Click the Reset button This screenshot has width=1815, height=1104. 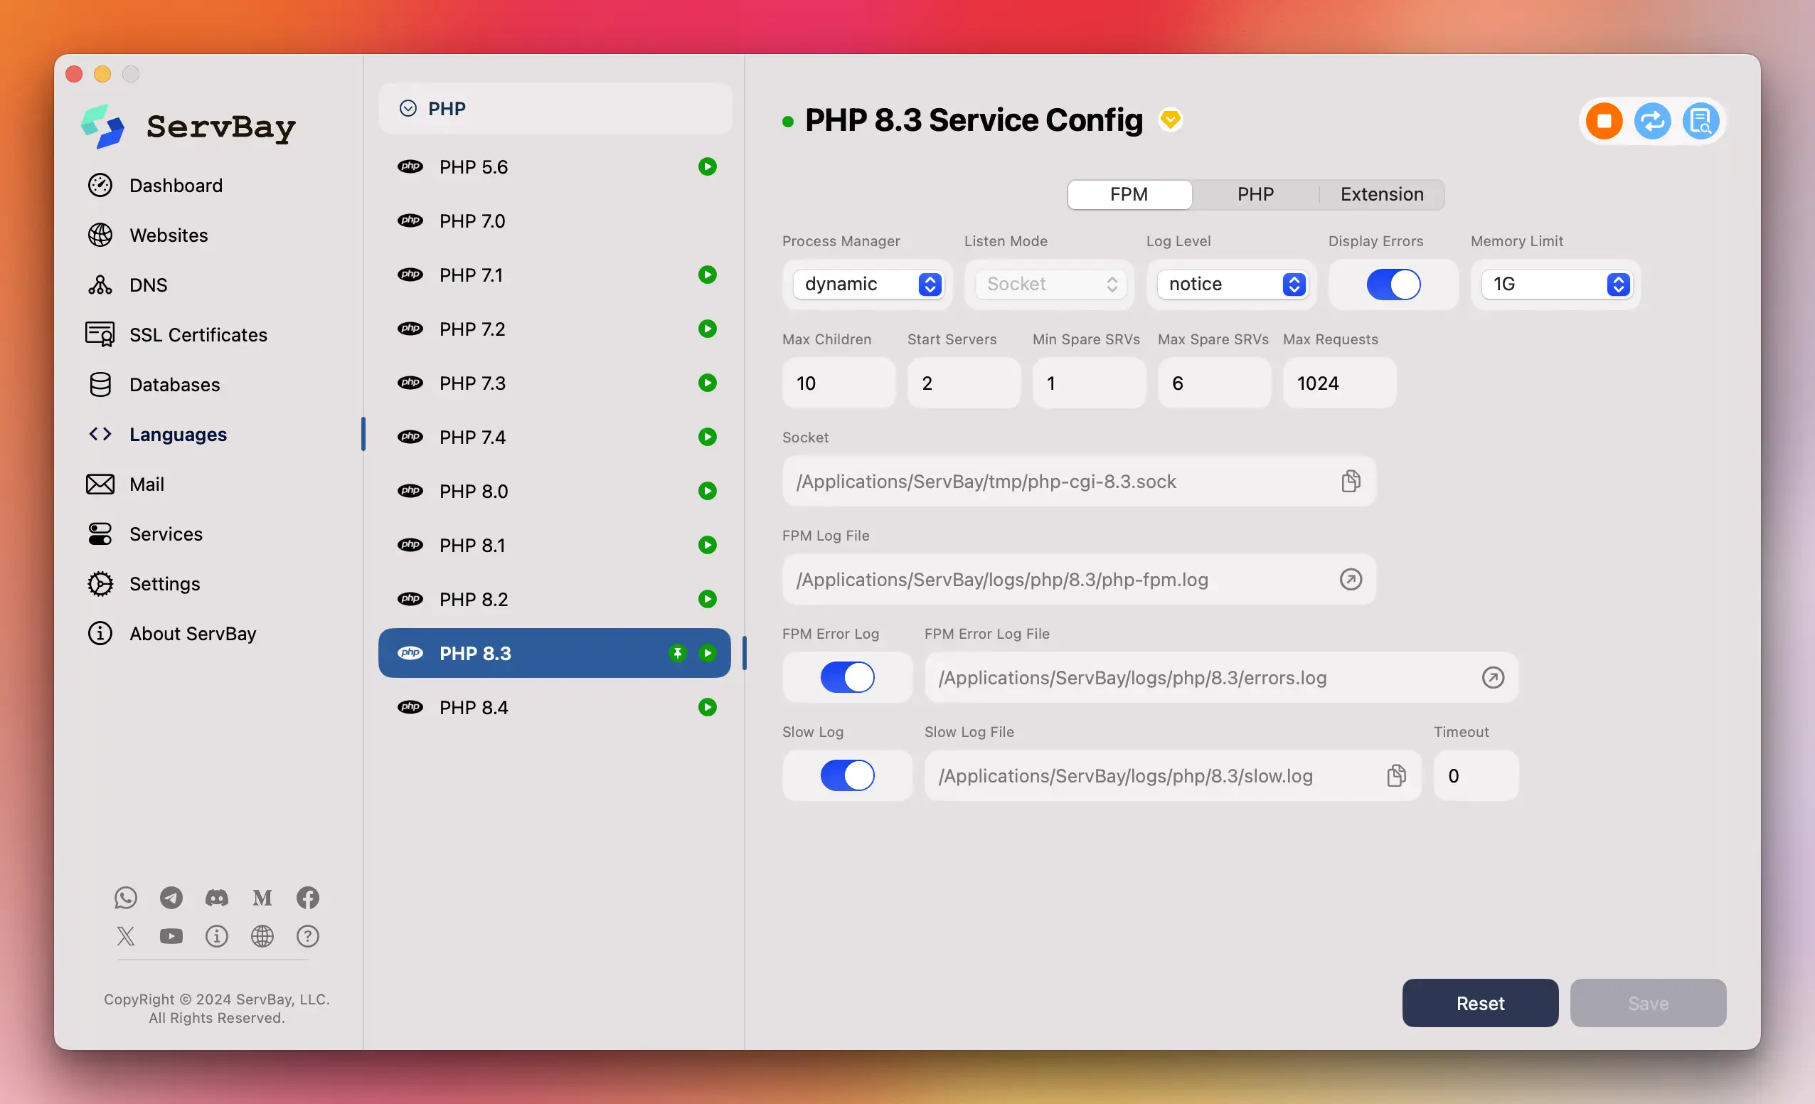point(1481,1002)
